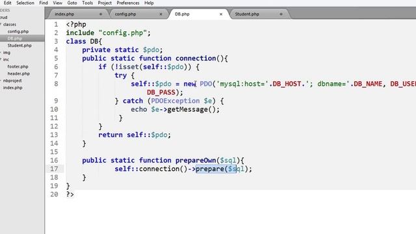
Task: Open Student.php from the sidebar
Action: 19,45
